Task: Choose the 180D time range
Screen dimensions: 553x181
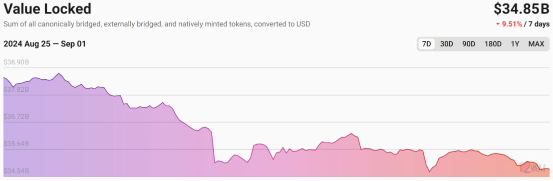Action: click(x=493, y=44)
